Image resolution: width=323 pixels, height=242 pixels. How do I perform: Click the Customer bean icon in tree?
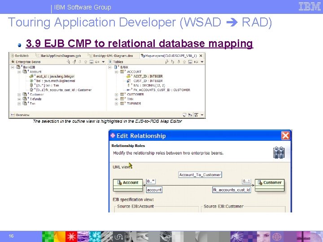(25, 95)
